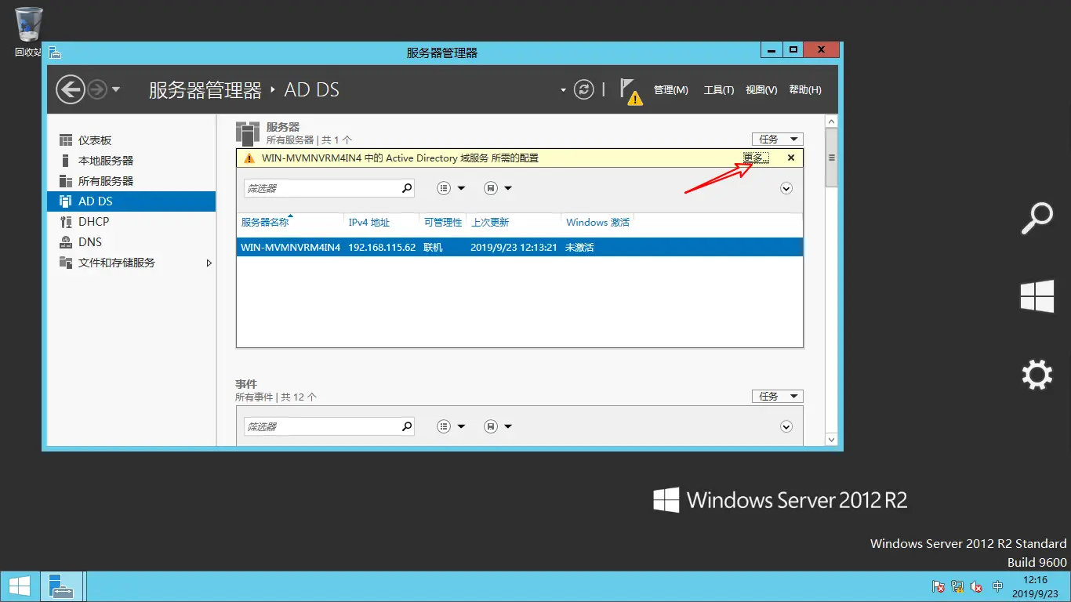Viewport: 1071px width, 602px height.
Task: Click the warning triangle in the yellow bar
Action: tap(249, 158)
